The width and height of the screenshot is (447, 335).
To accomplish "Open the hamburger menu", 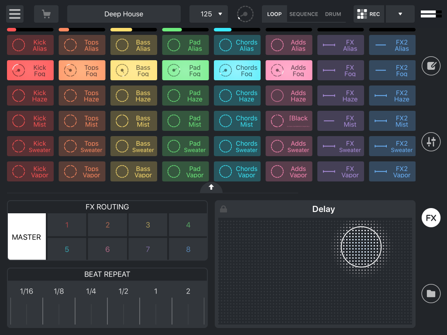I will [x=14, y=14].
